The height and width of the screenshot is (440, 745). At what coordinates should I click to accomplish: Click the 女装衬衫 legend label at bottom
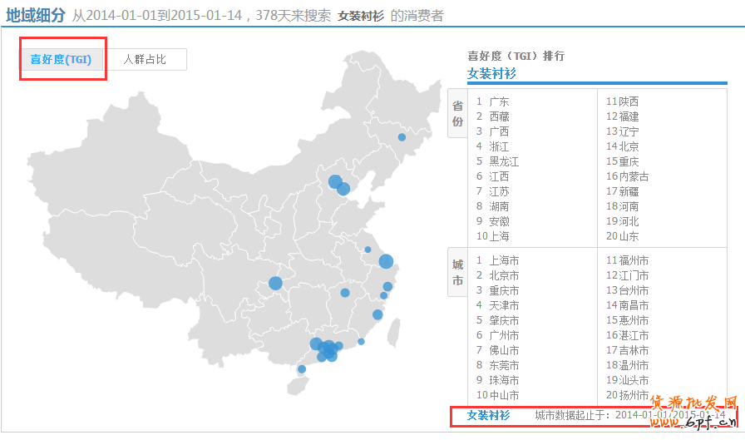488,414
